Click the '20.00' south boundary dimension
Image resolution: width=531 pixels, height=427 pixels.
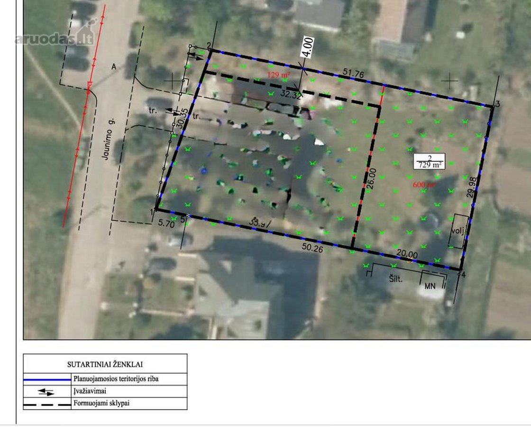tap(407, 253)
